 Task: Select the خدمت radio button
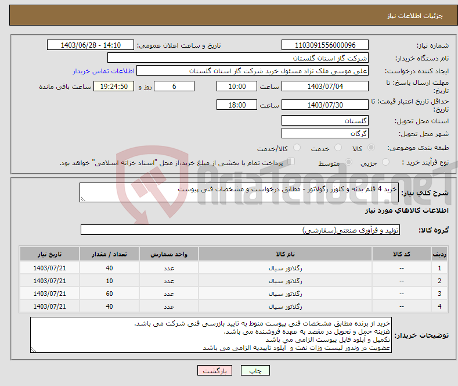(x=338, y=148)
